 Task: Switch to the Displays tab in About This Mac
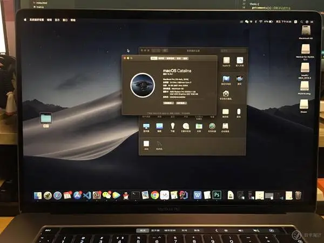161,58
